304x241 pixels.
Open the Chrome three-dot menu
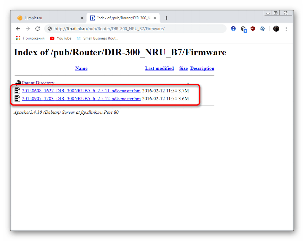(x=286, y=29)
